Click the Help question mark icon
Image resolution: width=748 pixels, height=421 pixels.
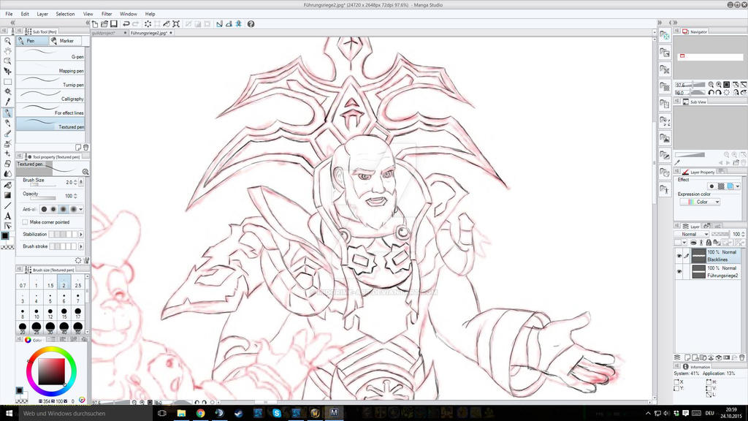251,24
